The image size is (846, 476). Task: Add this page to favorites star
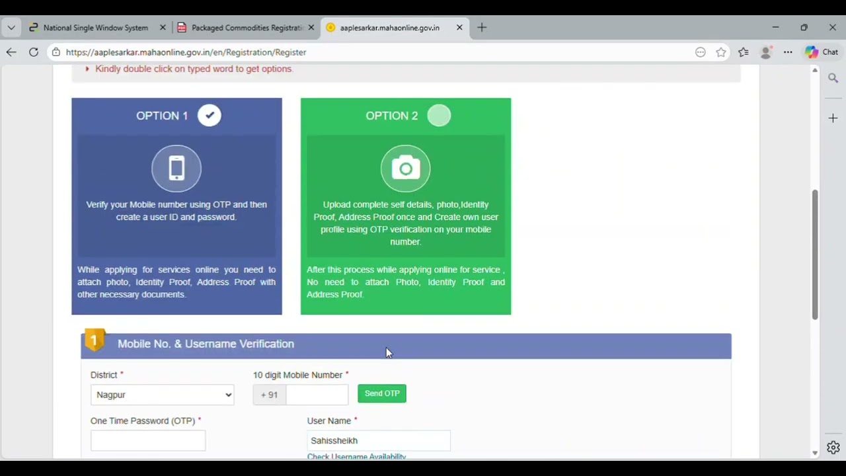click(x=721, y=52)
